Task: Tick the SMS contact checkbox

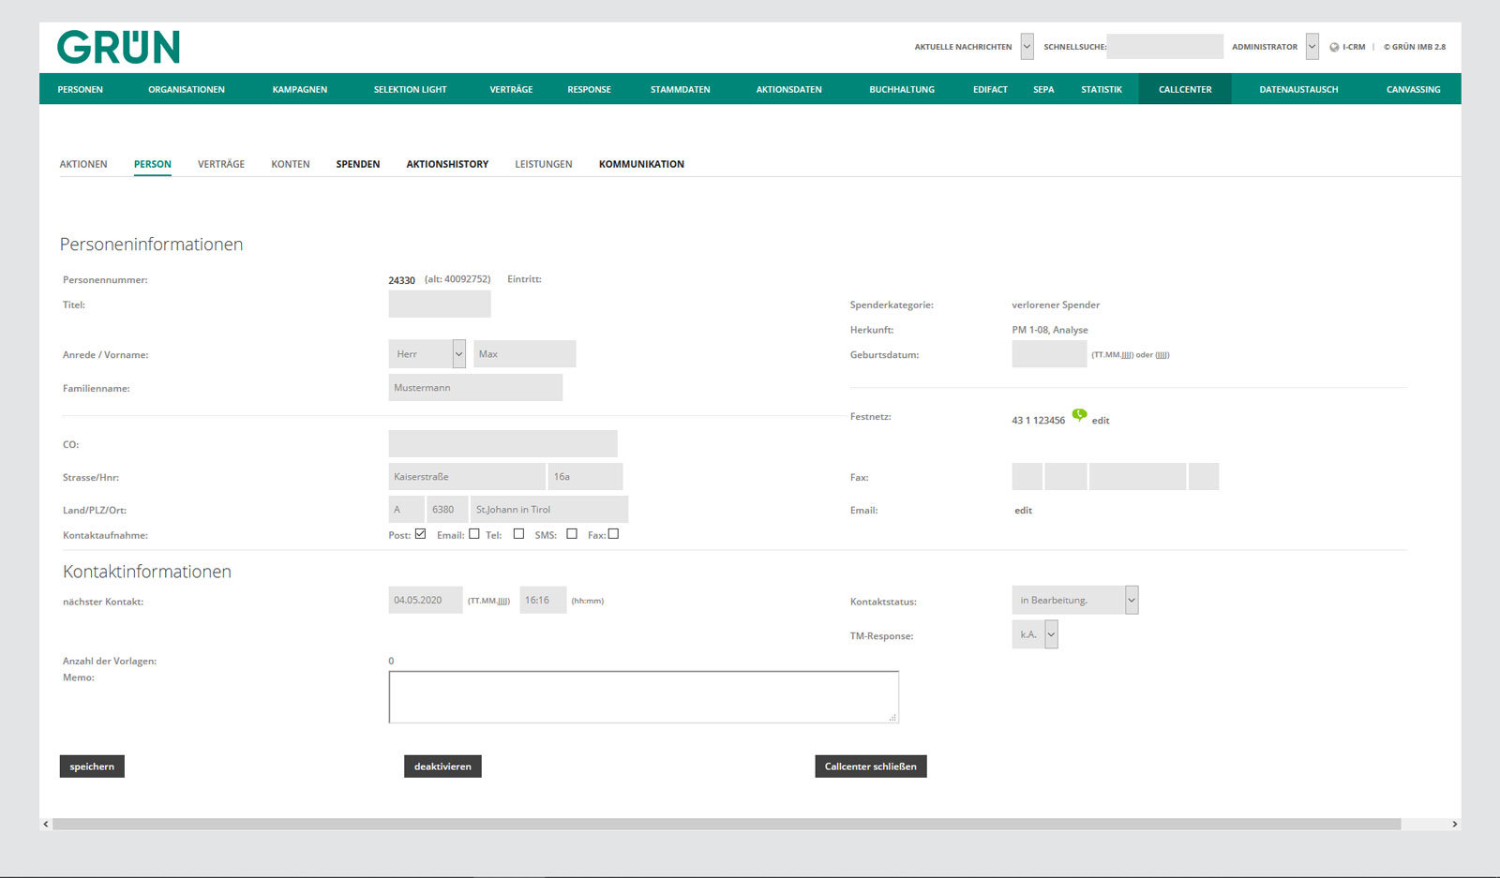Action: coord(572,534)
